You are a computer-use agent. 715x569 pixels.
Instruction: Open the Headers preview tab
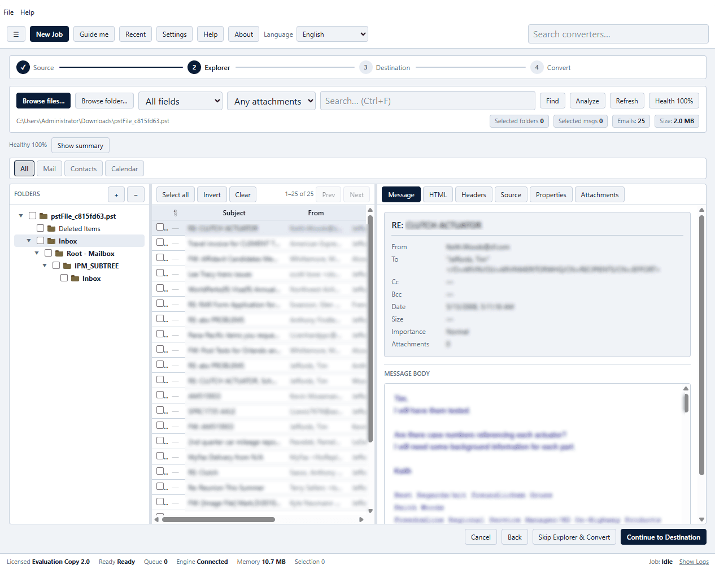pyautogui.click(x=474, y=195)
